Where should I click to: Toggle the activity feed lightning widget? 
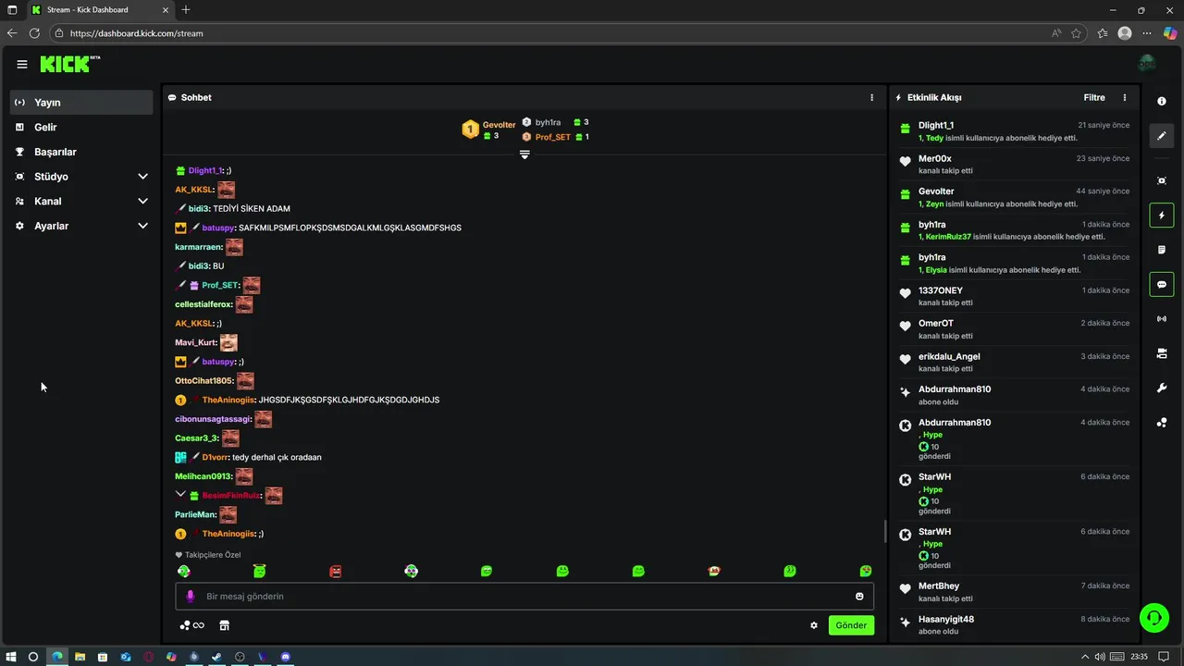coord(1162,216)
